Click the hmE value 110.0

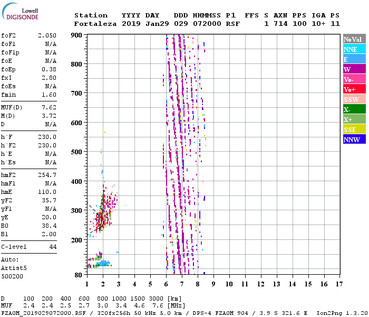pyautogui.click(x=47, y=192)
